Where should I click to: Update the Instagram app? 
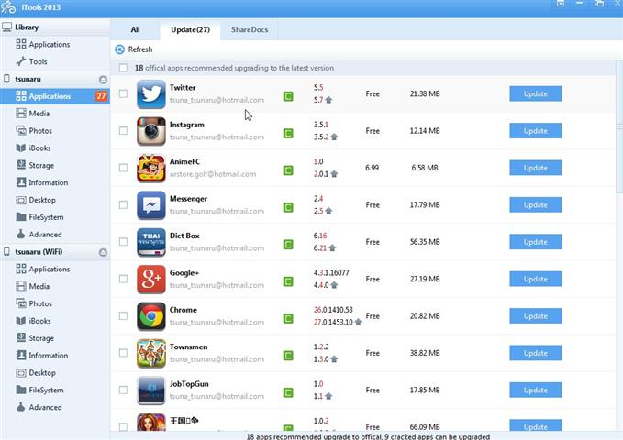coord(536,131)
